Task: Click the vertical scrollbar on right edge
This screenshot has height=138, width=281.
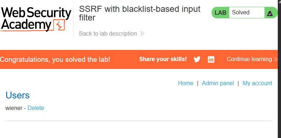Action: click(280, 69)
